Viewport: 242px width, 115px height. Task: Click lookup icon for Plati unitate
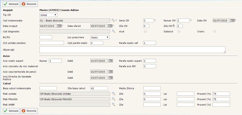pyautogui.click(x=113, y=94)
